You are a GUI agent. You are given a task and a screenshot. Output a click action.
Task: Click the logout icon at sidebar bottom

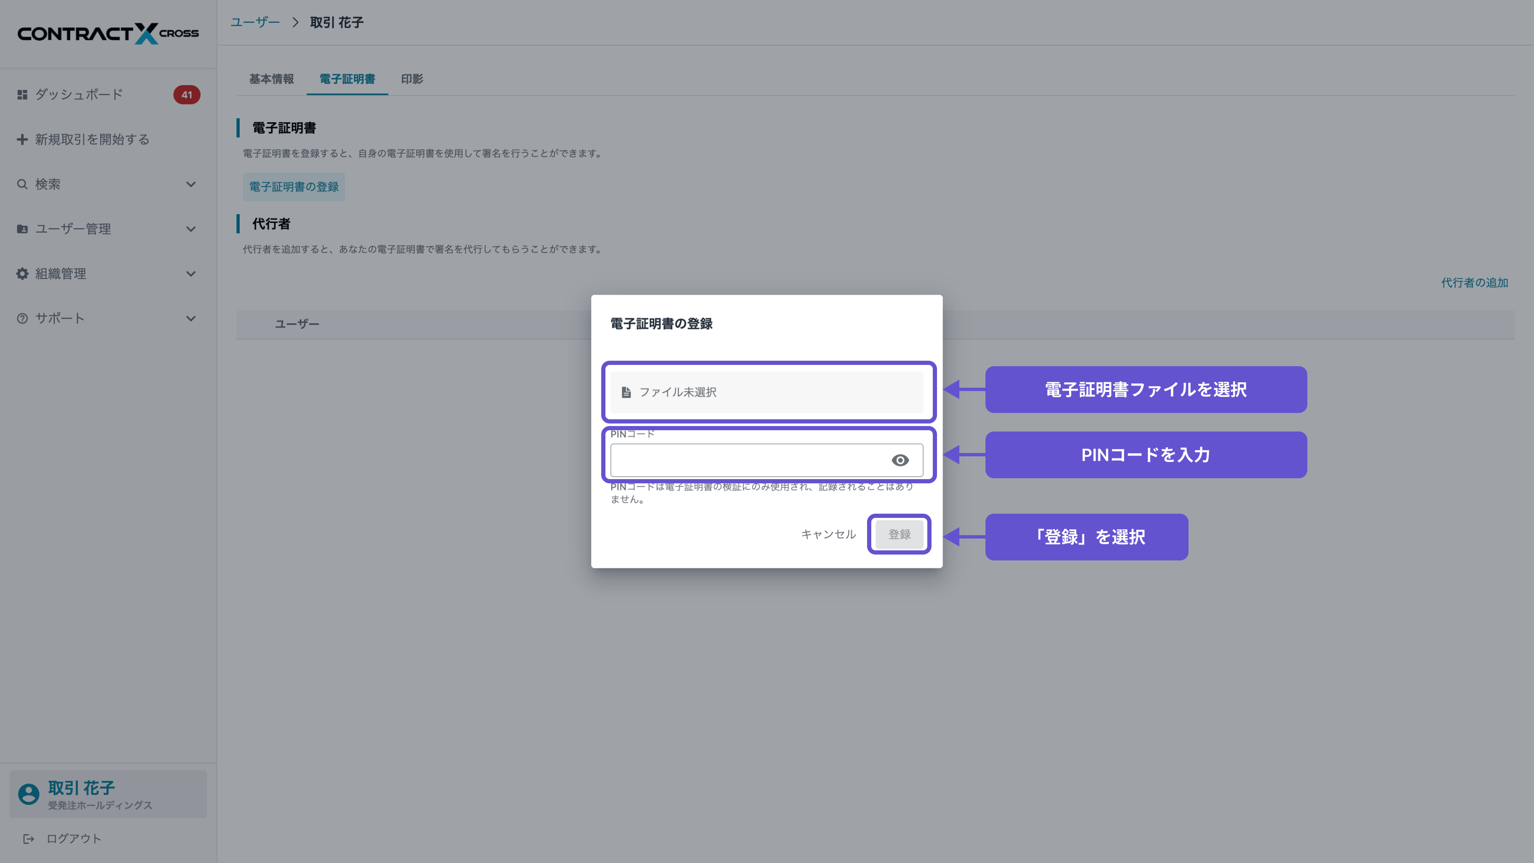[x=29, y=839]
